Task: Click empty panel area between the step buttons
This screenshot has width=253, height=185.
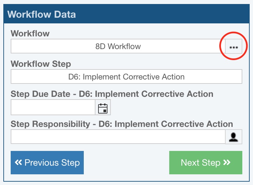Action: tap(126, 163)
